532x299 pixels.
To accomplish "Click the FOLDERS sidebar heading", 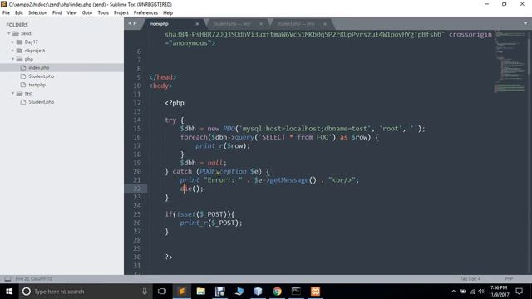I will 17,25.
